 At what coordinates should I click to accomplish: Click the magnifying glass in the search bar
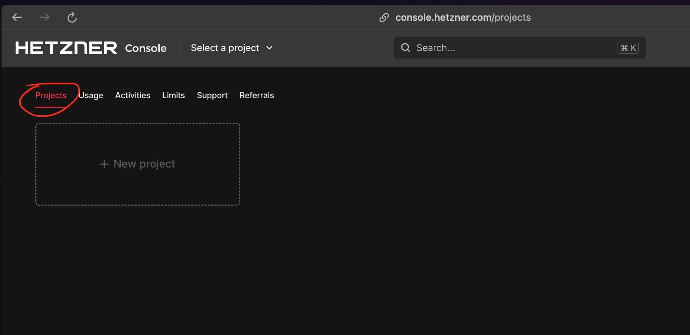(405, 47)
